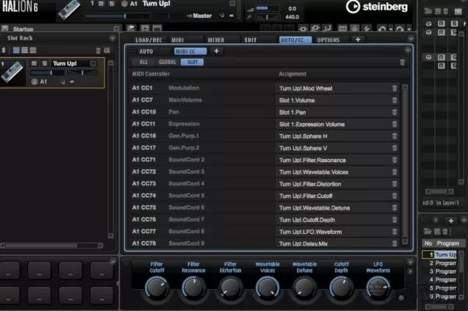Click the assignment list vertical scrollbar
The width and height of the screenshot is (468, 311).
click(405, 164)
